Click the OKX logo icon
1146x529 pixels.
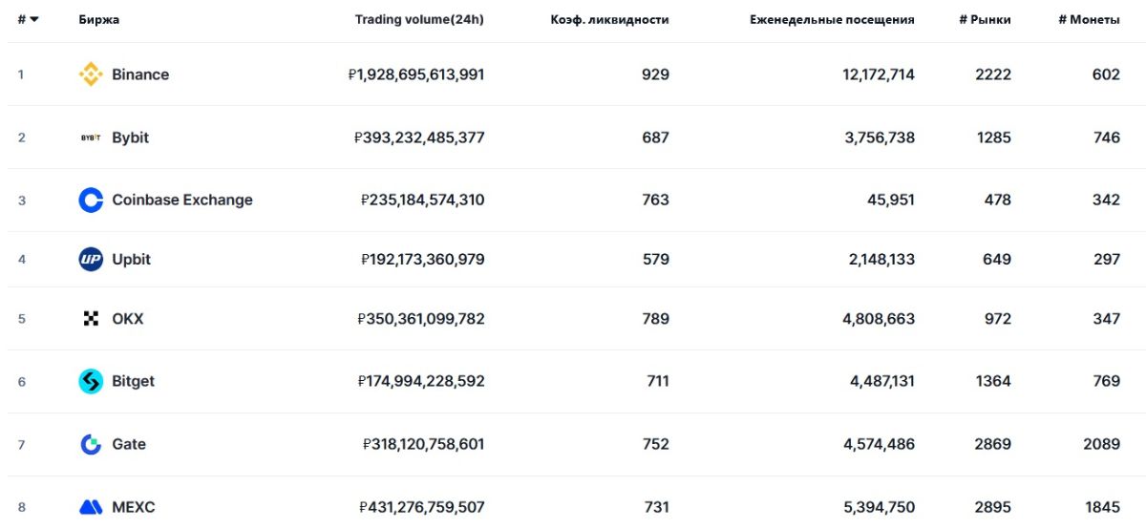[91, 319]
